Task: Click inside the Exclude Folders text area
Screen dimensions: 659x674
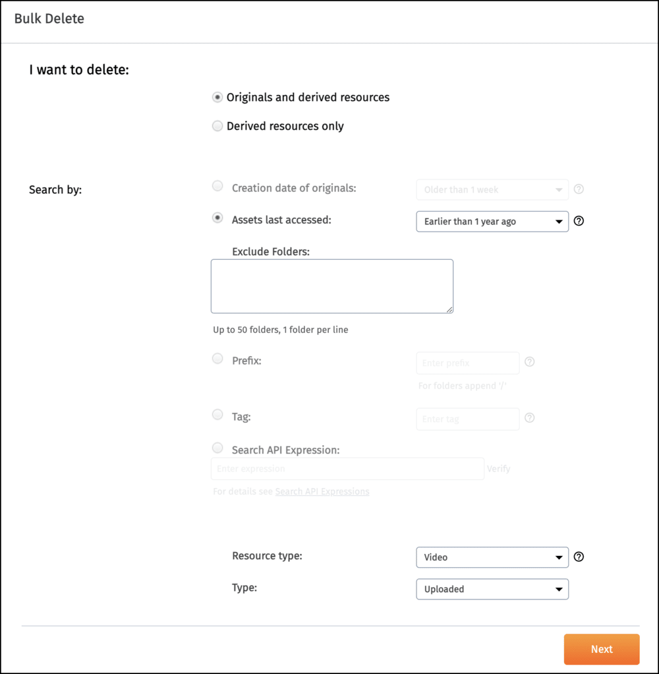Action: (331, 285)
